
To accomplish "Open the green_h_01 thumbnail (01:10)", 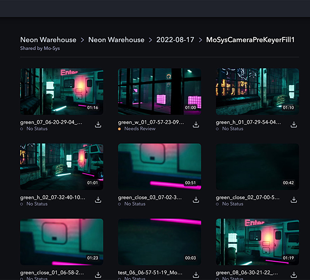I will click(257, 91).
